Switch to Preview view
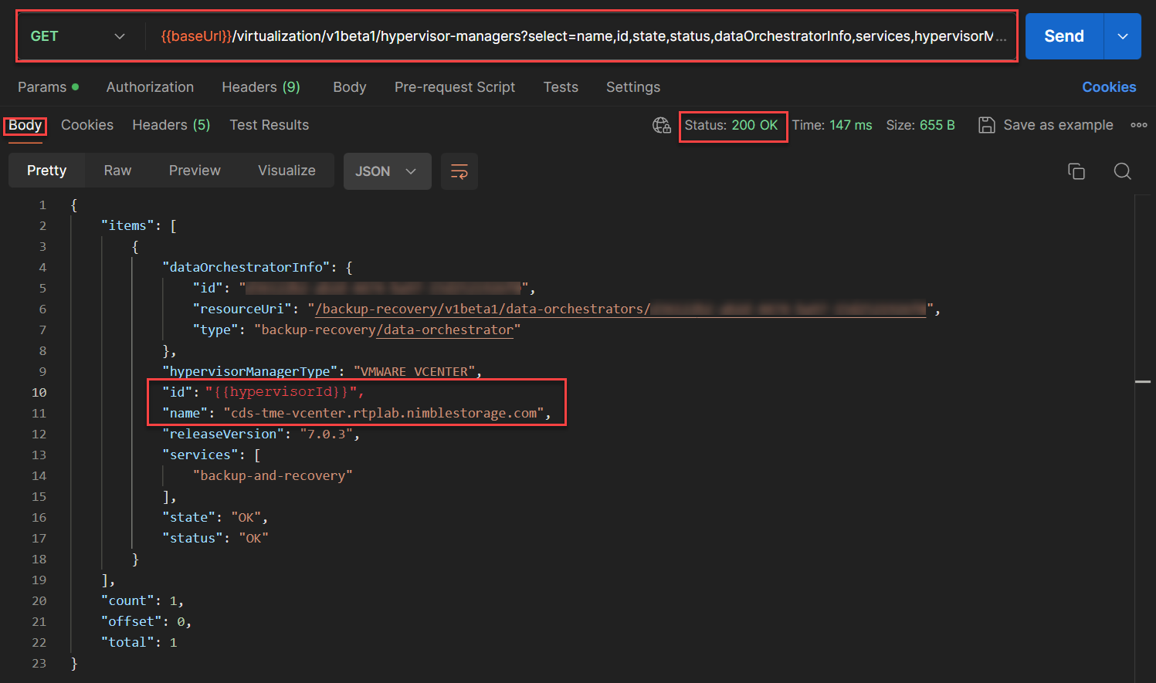 (x=195, y=171)
